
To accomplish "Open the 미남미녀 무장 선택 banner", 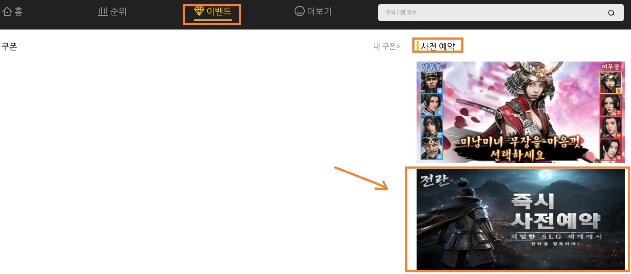I will point(521,112).
